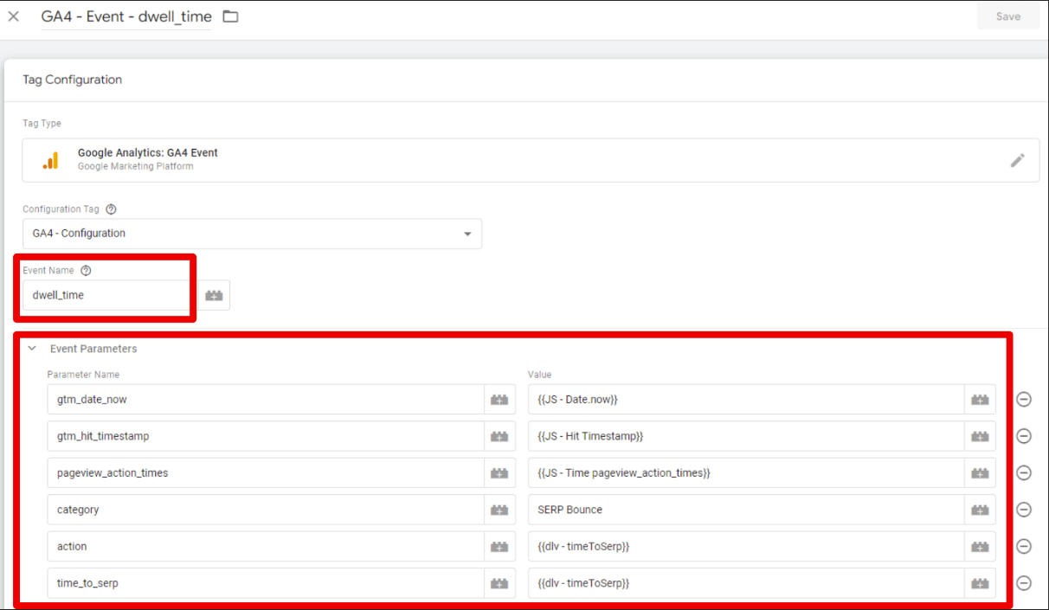Edit the tag type with the pencil icon
Screen dimensions: 1049x610
tap(1018, 160)
